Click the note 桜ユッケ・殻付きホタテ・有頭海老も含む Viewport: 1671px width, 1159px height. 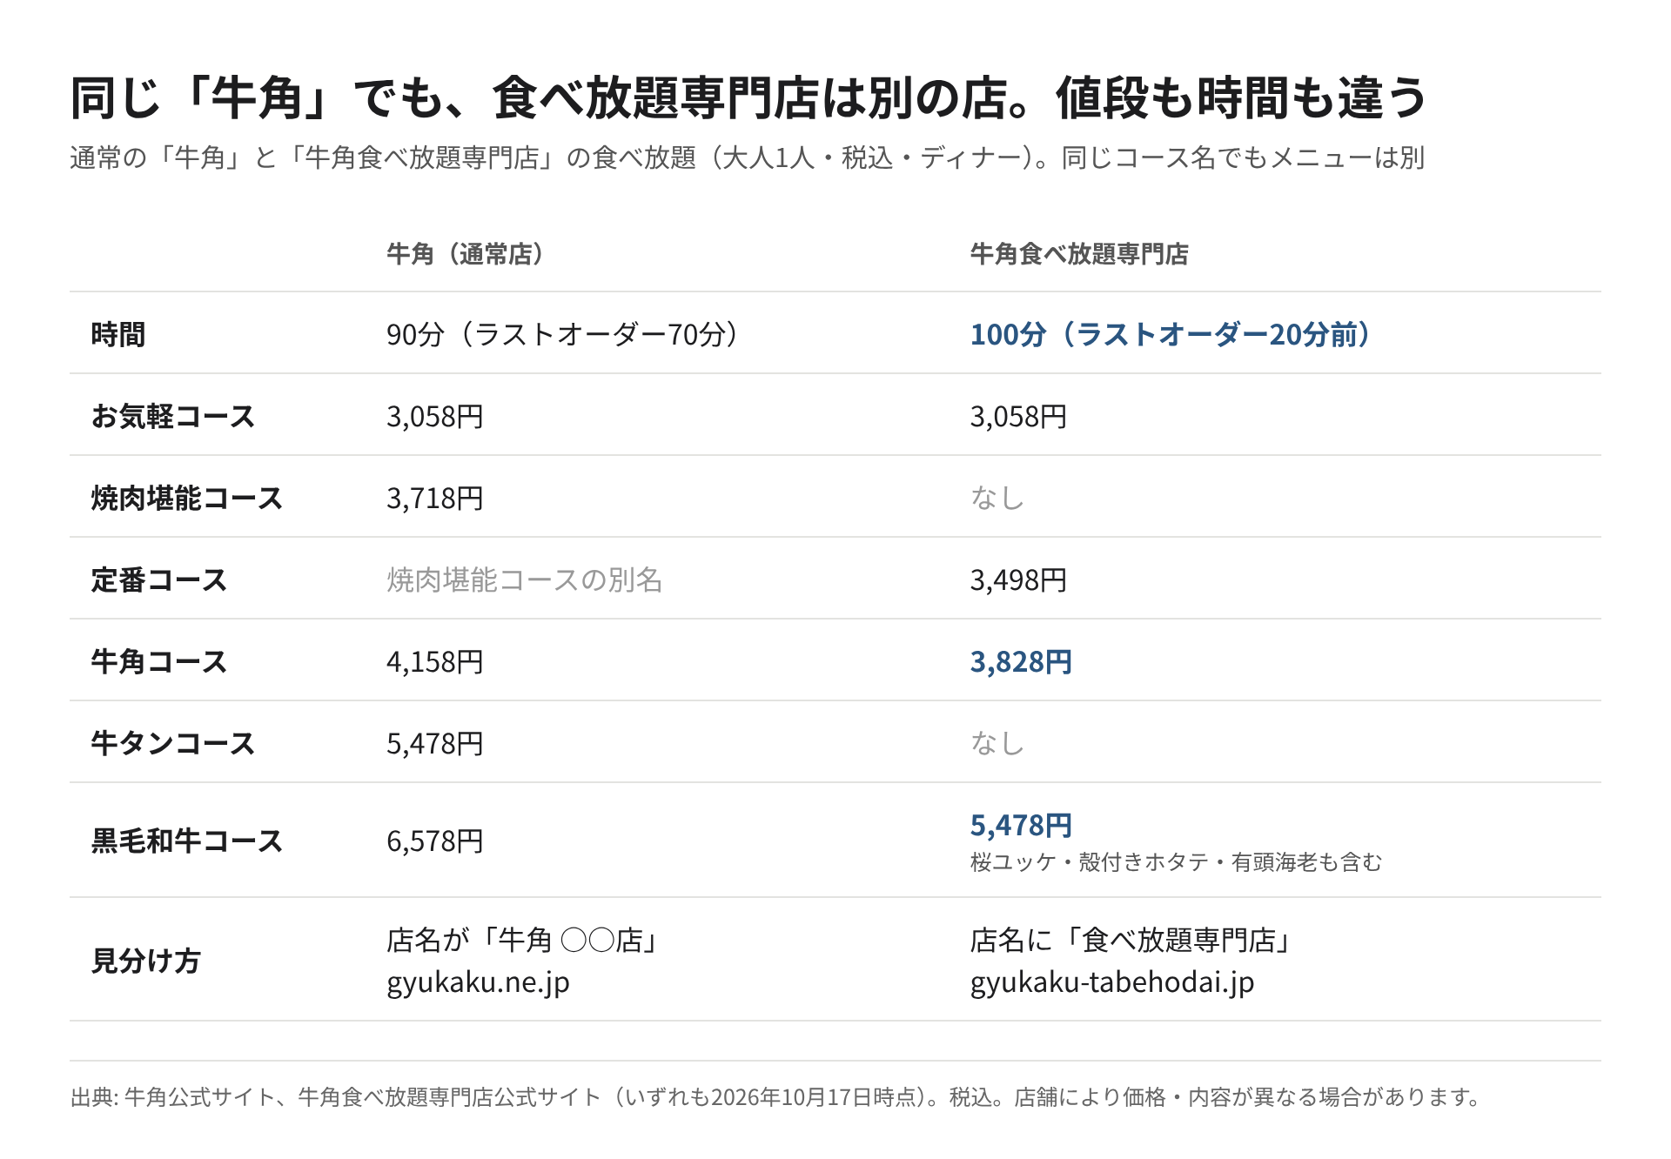(x=1177, y=861)
